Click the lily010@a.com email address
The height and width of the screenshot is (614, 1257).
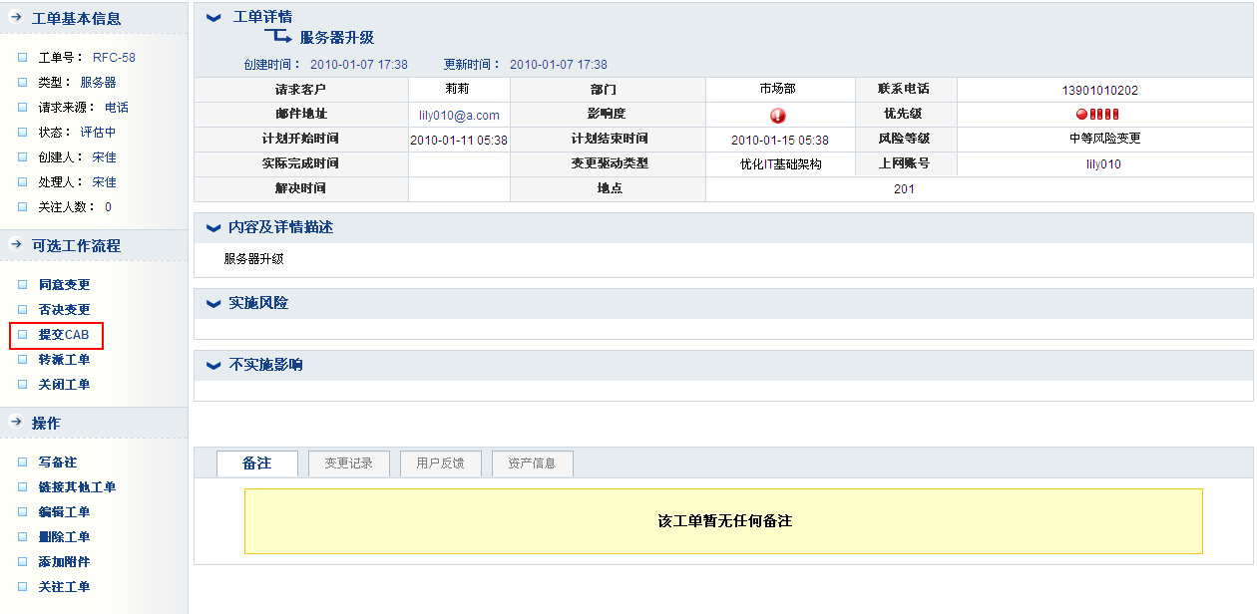459,116
